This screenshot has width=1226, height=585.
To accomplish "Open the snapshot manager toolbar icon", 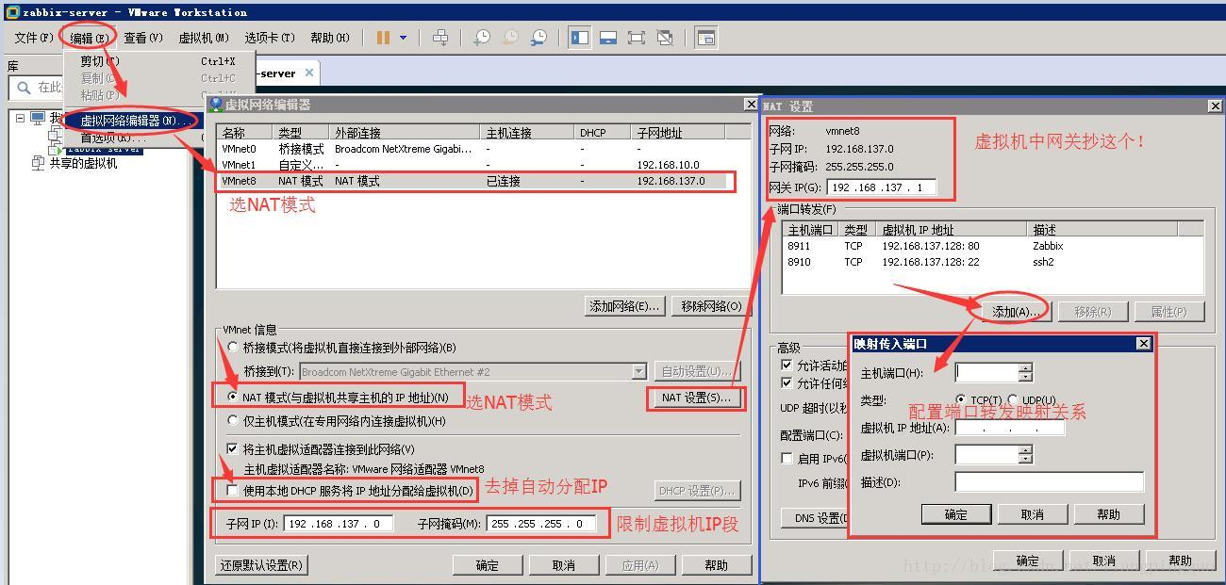I will pos(538,38).
